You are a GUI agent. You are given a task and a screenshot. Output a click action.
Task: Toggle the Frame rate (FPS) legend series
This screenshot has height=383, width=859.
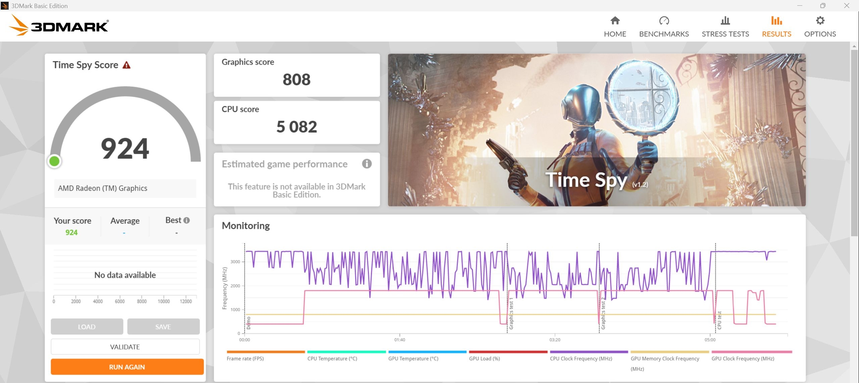coord(245,359)
